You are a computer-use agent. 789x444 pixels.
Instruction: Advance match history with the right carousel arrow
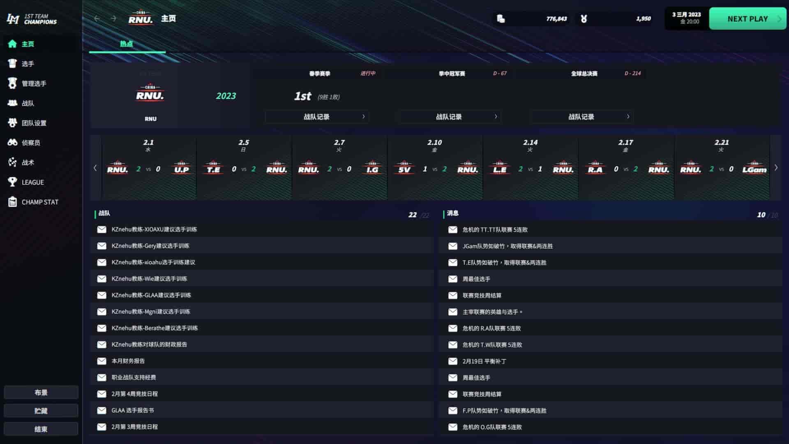pyautogui.click(x=776, y=168)
